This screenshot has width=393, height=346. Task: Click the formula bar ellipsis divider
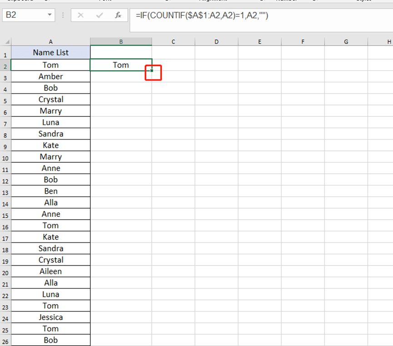(63, 15)
